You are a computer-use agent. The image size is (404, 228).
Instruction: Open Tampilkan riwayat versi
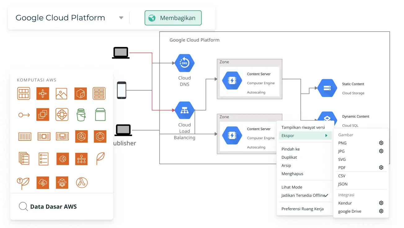click(303, 127)
